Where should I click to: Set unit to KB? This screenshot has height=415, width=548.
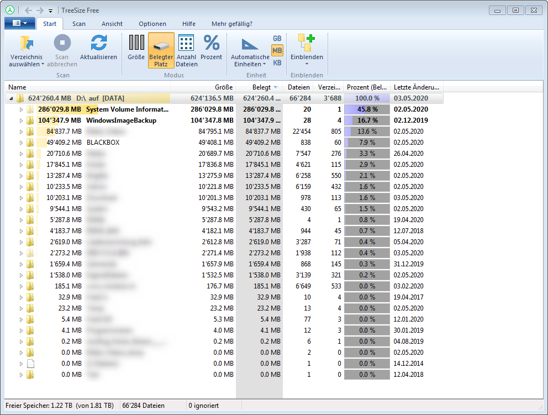pos(277,63)
